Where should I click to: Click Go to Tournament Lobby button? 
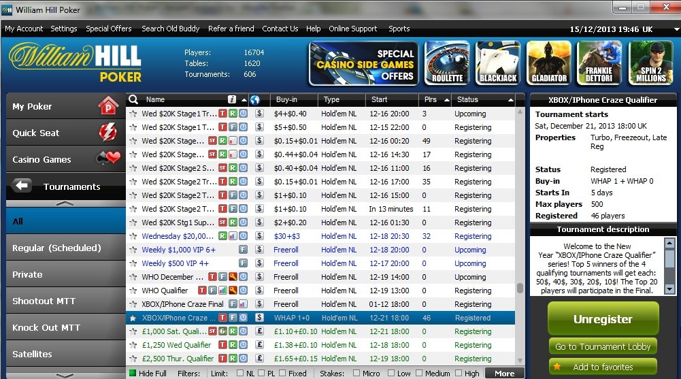pos(603,346)
